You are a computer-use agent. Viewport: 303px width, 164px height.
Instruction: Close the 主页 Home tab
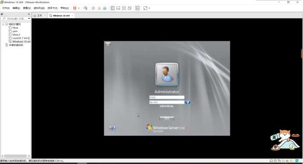click(45, 15)
